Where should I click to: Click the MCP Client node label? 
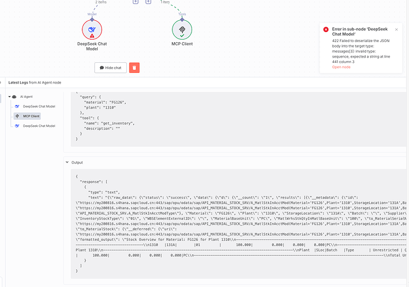point(182,44)
